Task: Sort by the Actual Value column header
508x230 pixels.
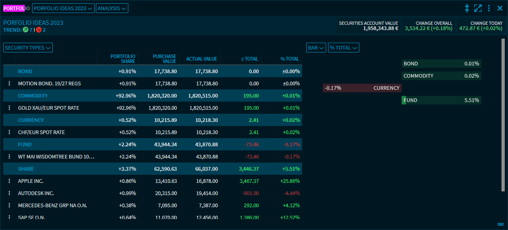Action: pyautogui.click(x=201, y=59)
